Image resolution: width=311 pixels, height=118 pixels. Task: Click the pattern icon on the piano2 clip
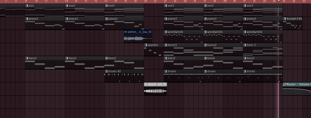[106, 19]
